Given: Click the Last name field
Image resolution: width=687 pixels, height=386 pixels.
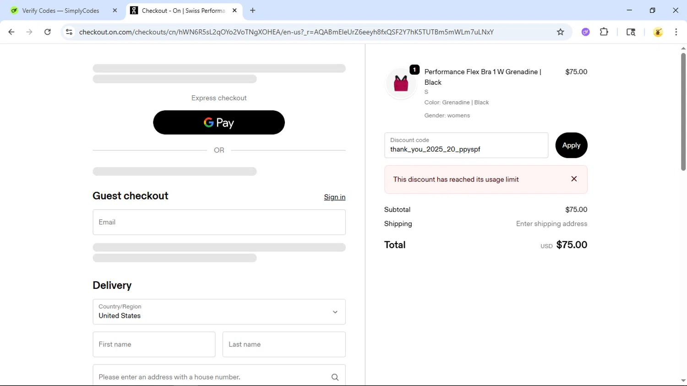Looking at the screenshot, I should (284, 344).
